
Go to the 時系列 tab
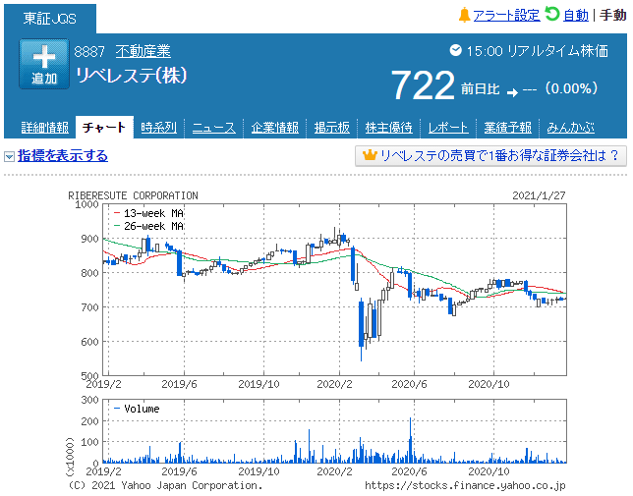(159, 128)
